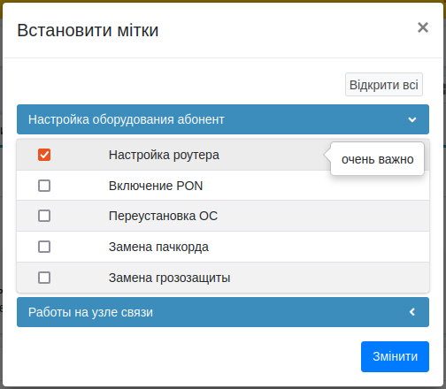This screenshot has height=389, width=446.
Task: Check the Замена пачкорда box
Action: click(44, 247)
